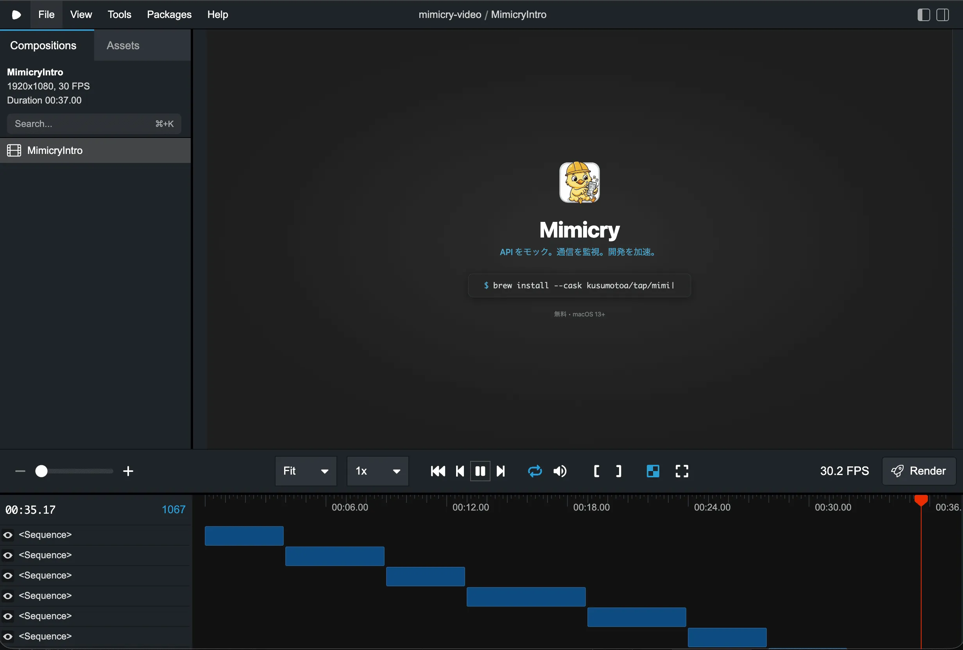The image size is (963, 650).
Task: Mute the audio volume
Action: 560,471
